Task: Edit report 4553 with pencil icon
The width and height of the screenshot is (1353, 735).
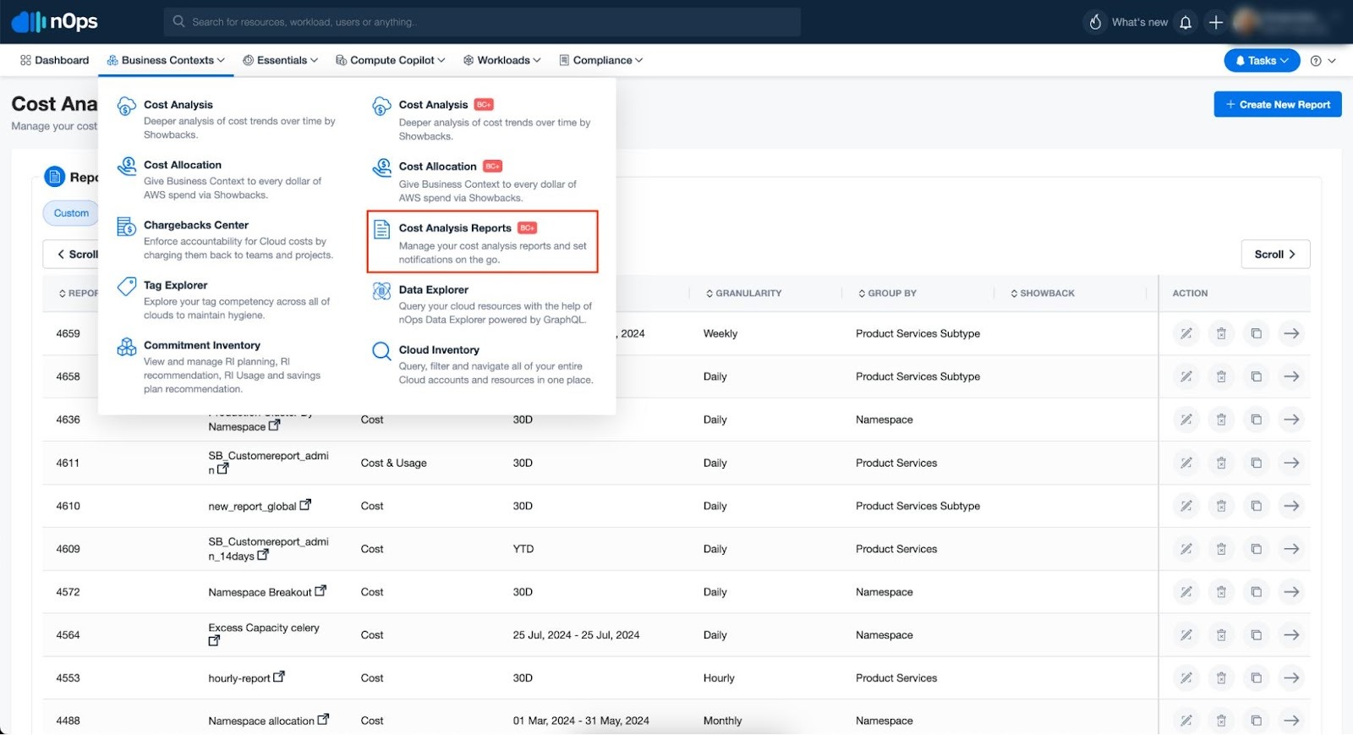Action: (x=1186, y=677)
